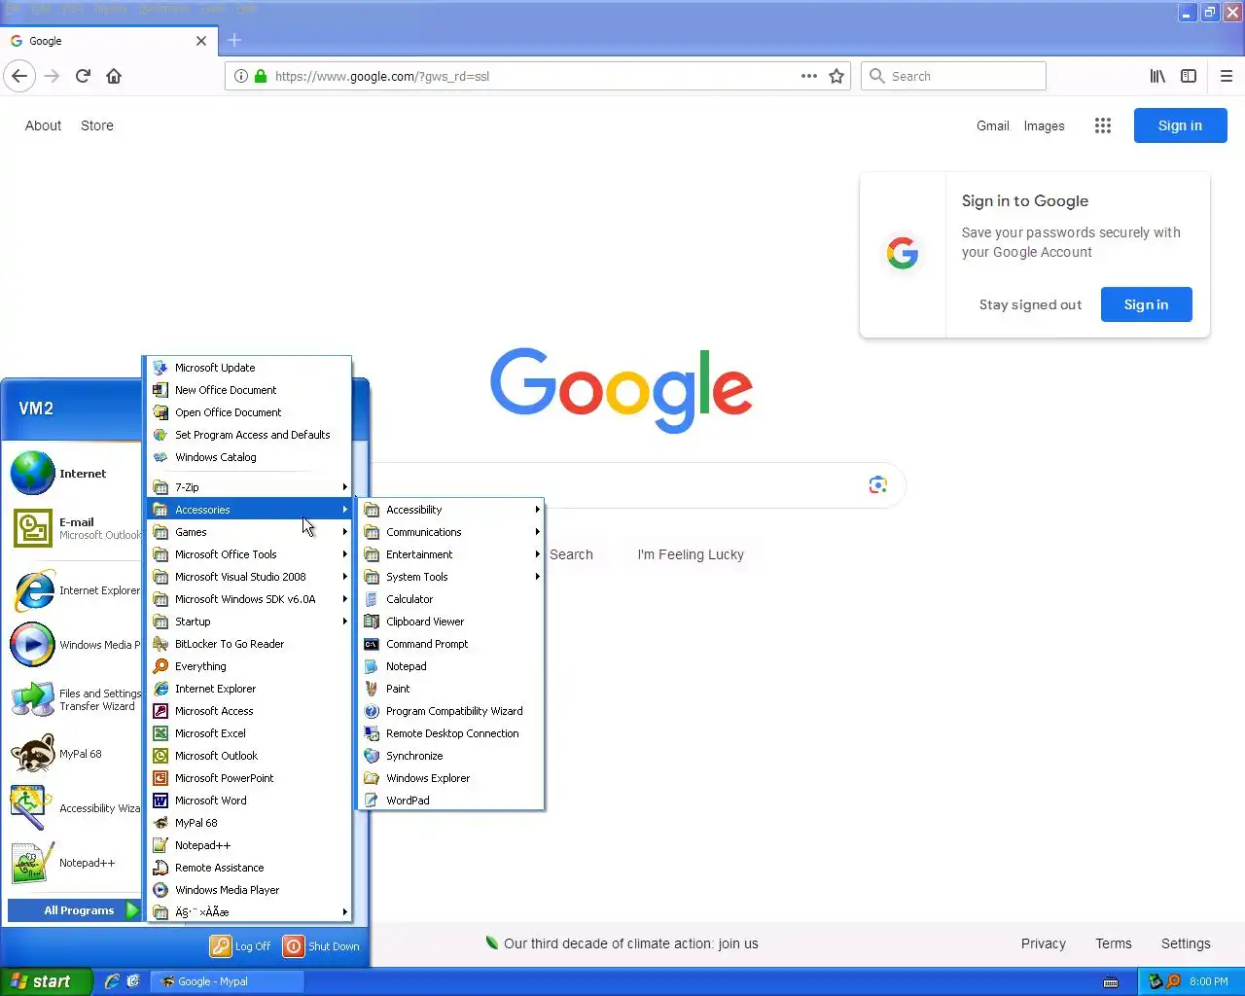
Task: Open a new browser tab
Action: tap(234, 41)
